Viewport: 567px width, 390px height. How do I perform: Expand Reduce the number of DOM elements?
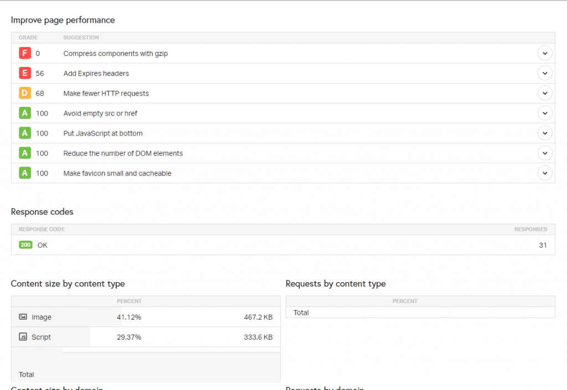pos(545,153)
